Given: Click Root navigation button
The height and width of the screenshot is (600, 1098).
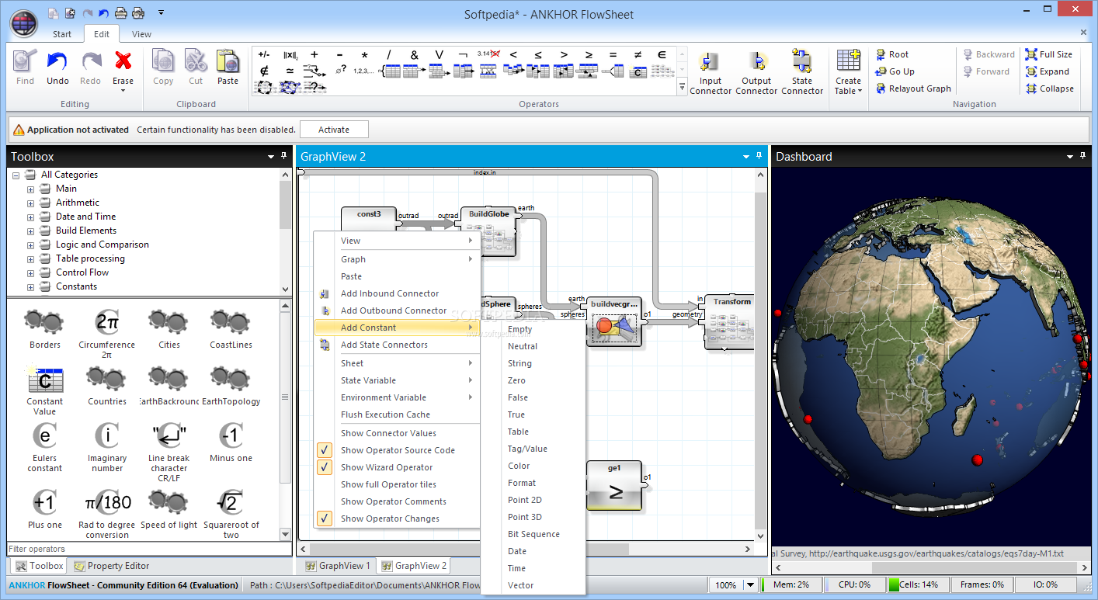Looking at the screenshot, I should 892,54.
